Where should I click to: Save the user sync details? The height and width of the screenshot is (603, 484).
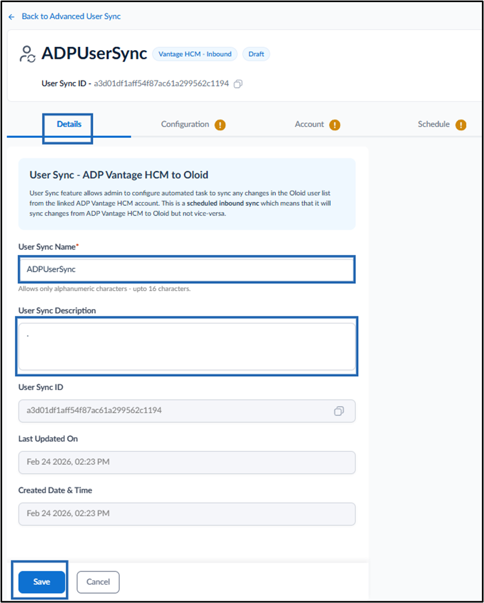pos(42,582)
